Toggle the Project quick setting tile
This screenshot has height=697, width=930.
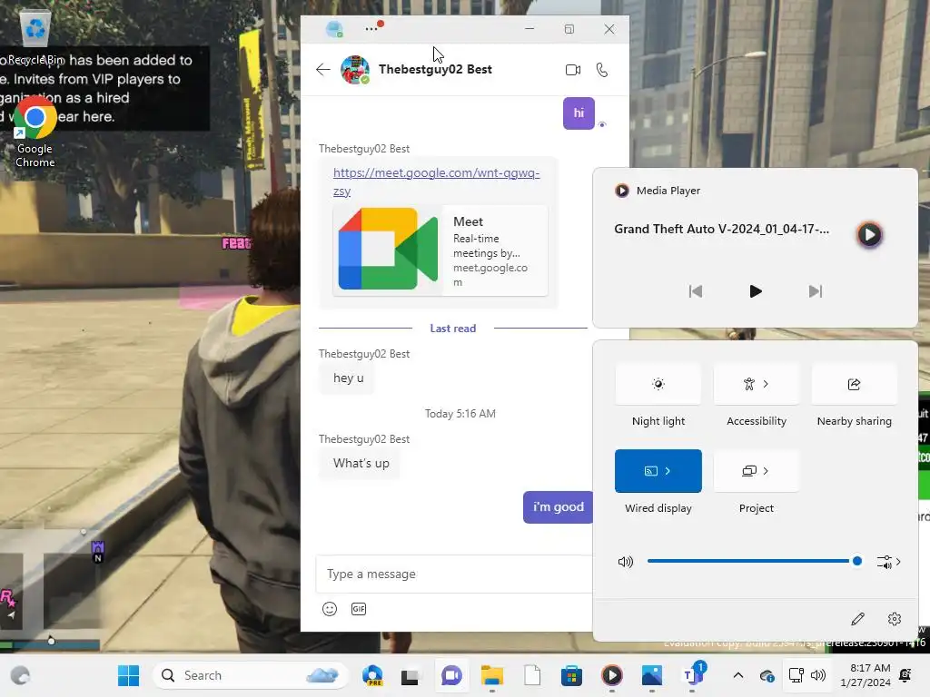(x=749, y=471)
